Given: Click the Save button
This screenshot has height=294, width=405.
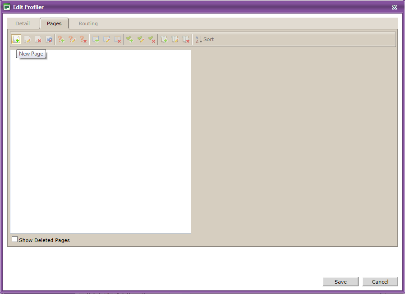Looking at the screenshot, I should tap(341, 282).
